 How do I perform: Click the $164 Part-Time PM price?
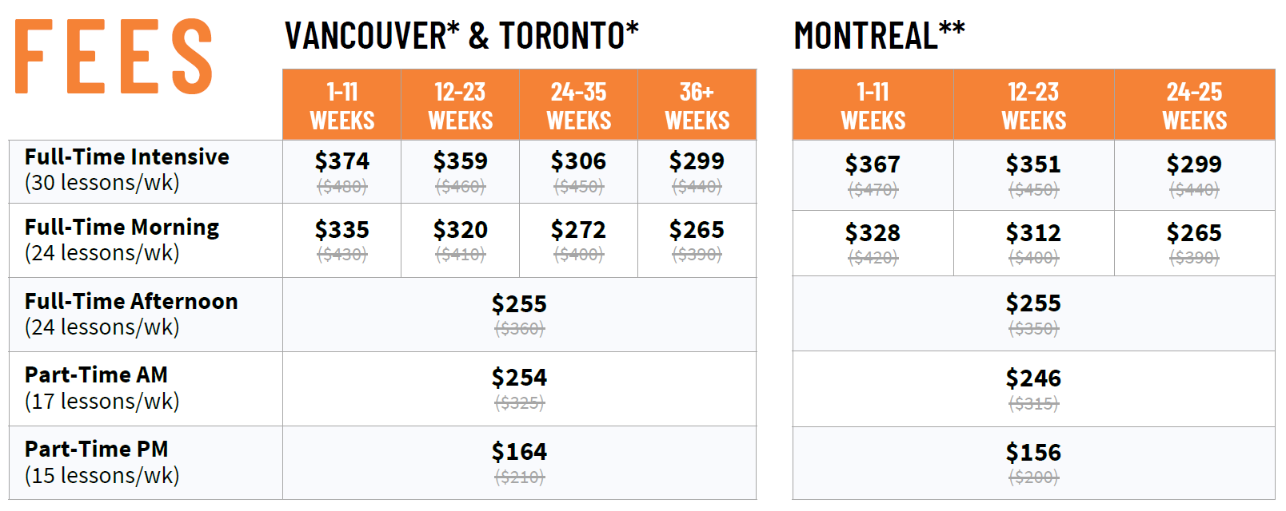(519, 453)
